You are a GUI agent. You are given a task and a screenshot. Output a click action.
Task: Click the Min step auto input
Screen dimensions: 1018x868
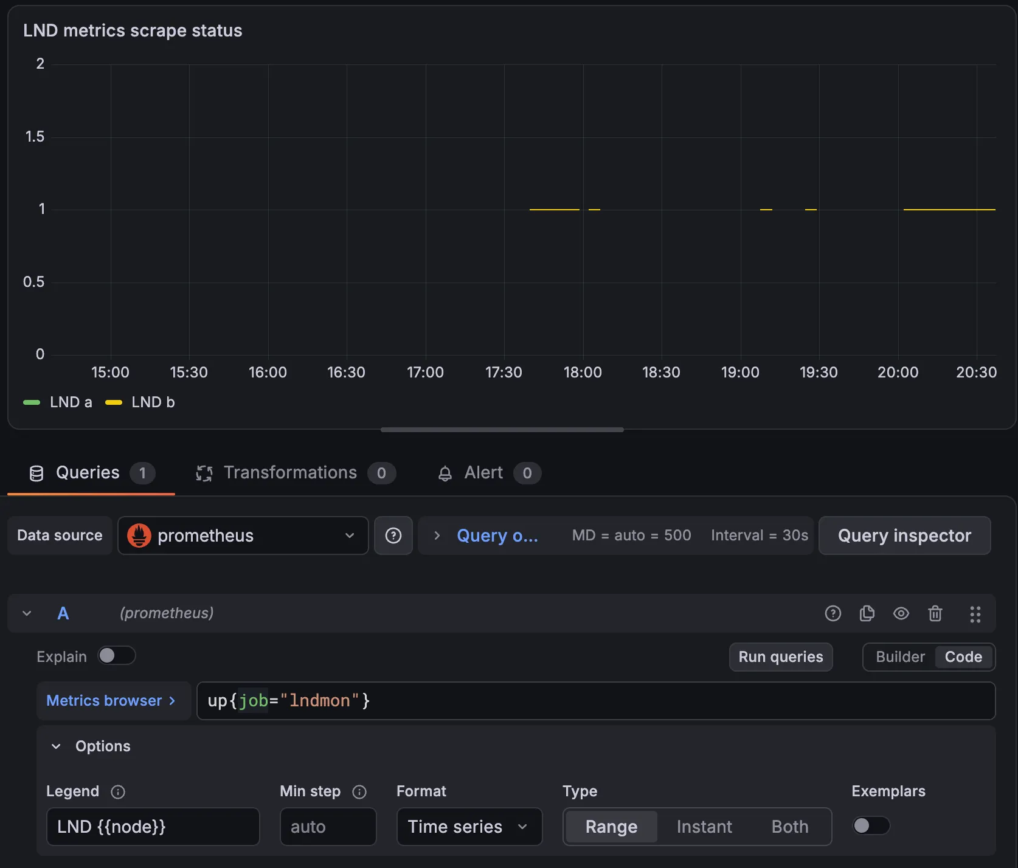coord(328,827)
